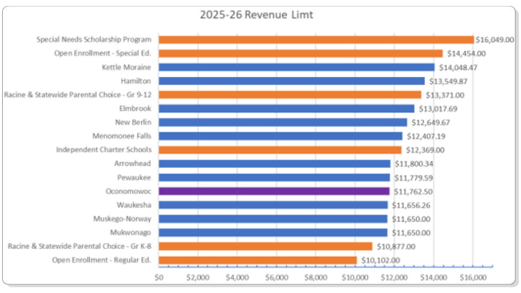Select the Open Enrollment - Regular Ed. label
This screenshot has height=293, width=521.
tap(102, 260)
